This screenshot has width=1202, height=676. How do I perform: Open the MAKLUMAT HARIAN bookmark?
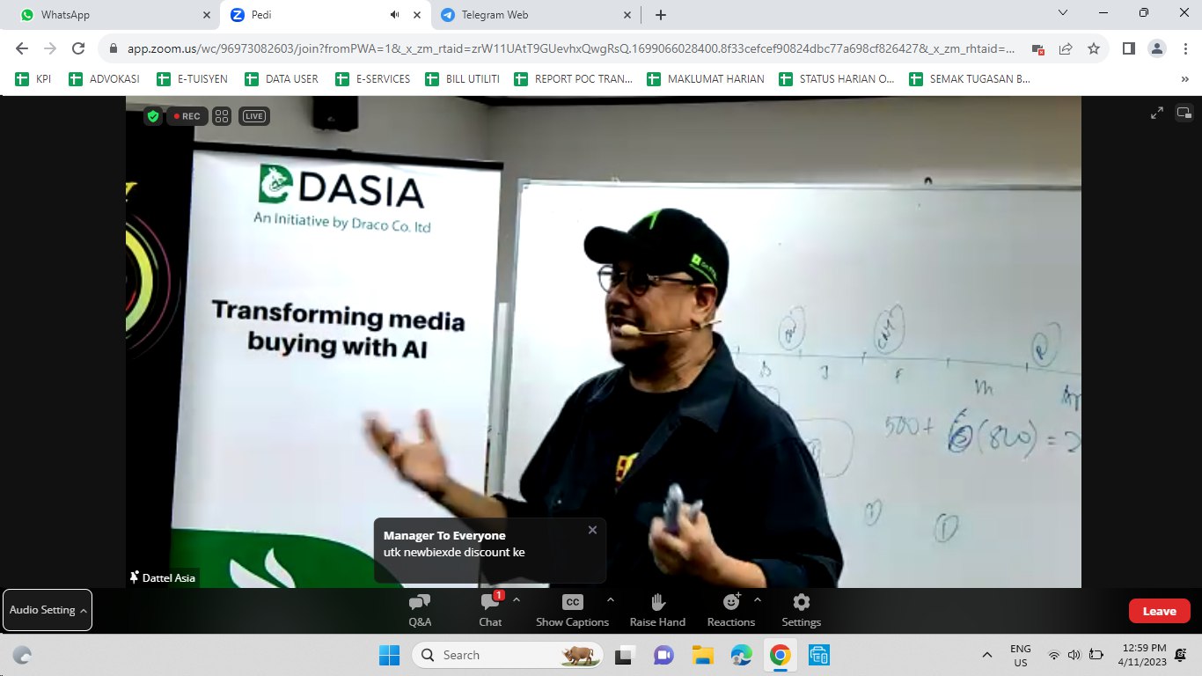706,79
